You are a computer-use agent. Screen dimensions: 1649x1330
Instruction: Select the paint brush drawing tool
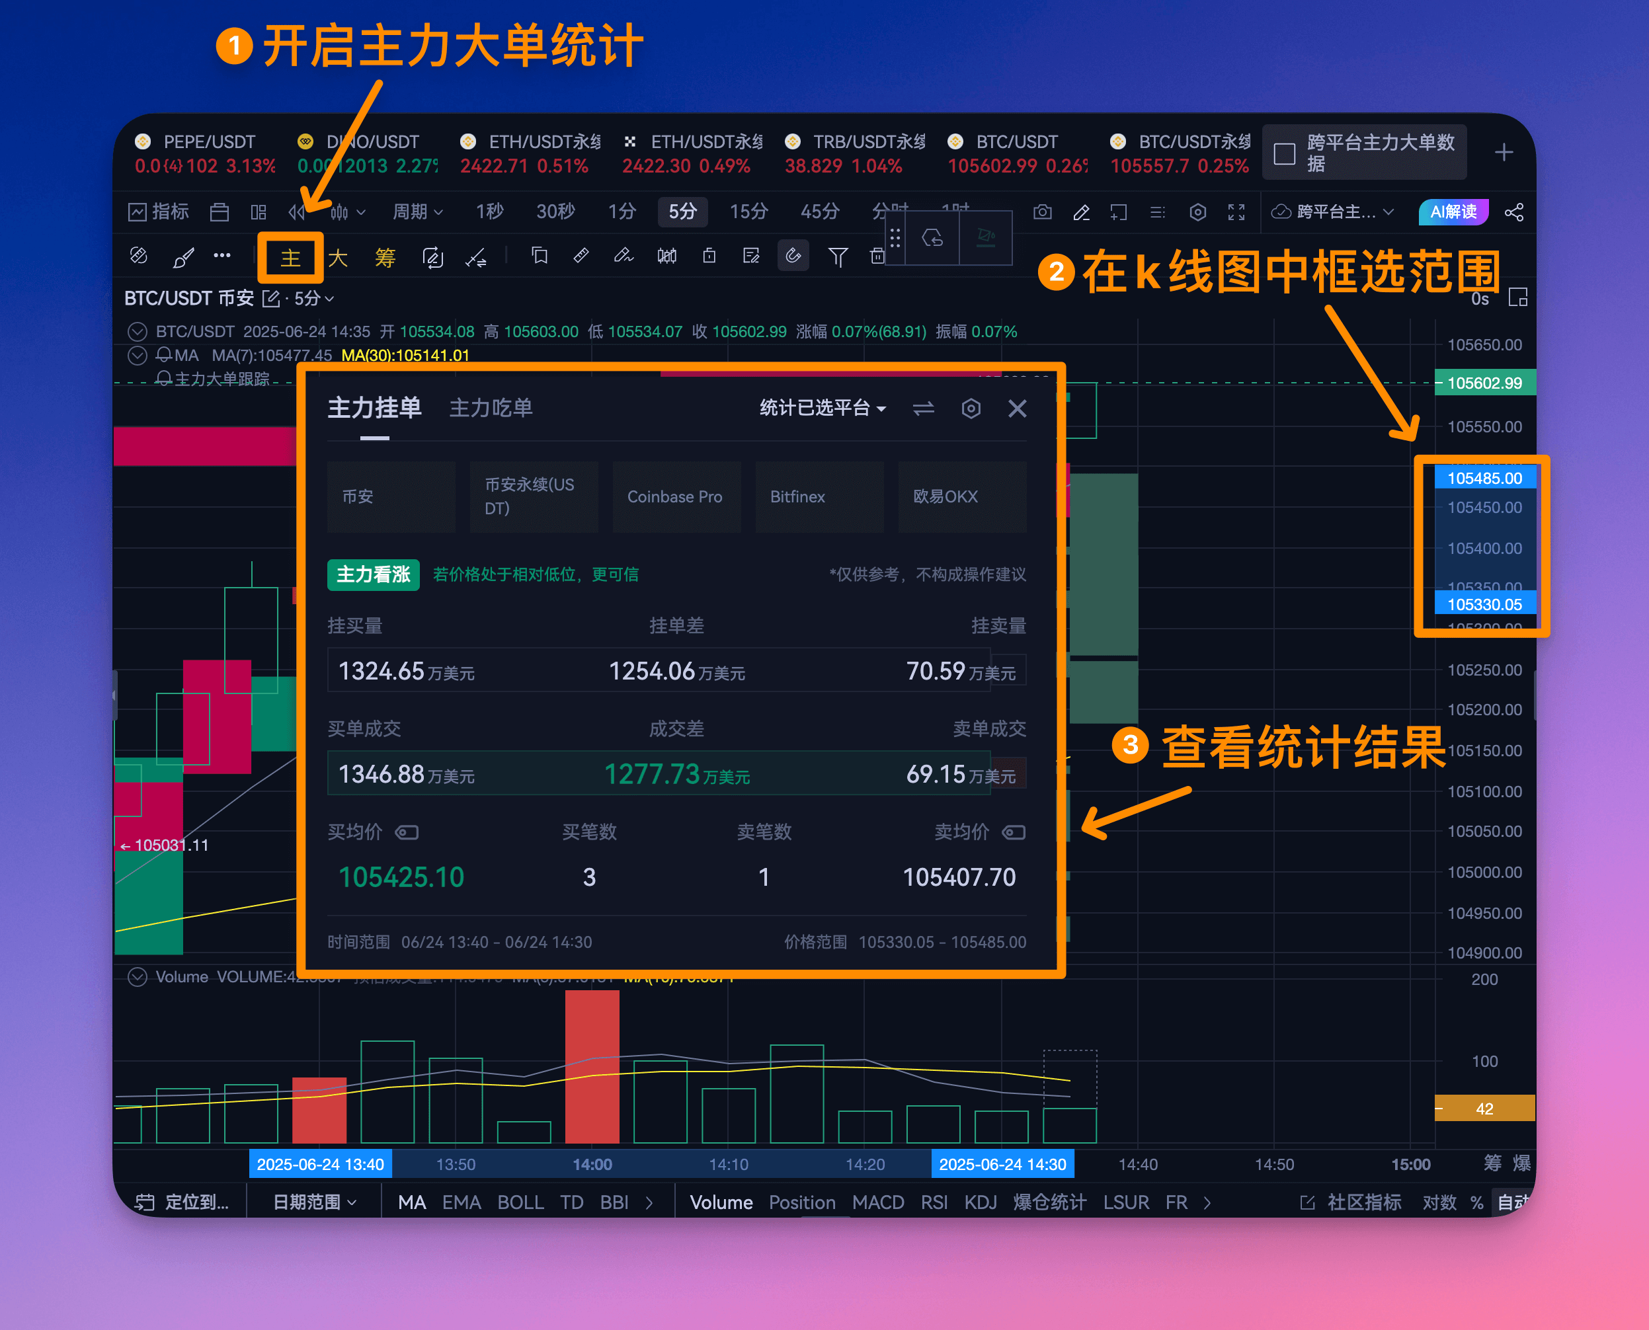point(183,256)
